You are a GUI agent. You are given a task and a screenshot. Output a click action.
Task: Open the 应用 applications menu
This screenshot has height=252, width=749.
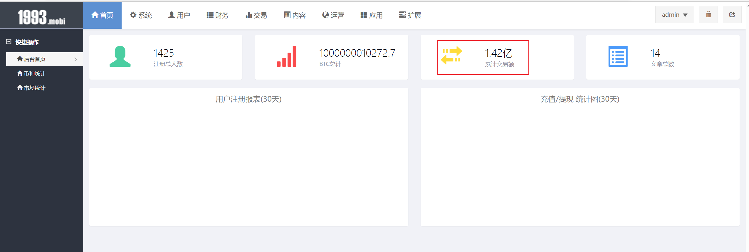[372, 15]
